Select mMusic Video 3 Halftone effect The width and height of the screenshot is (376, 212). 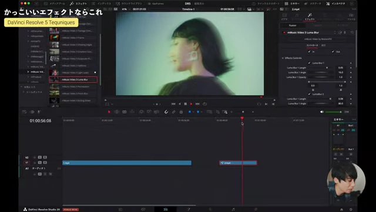(x=73, y=65)
